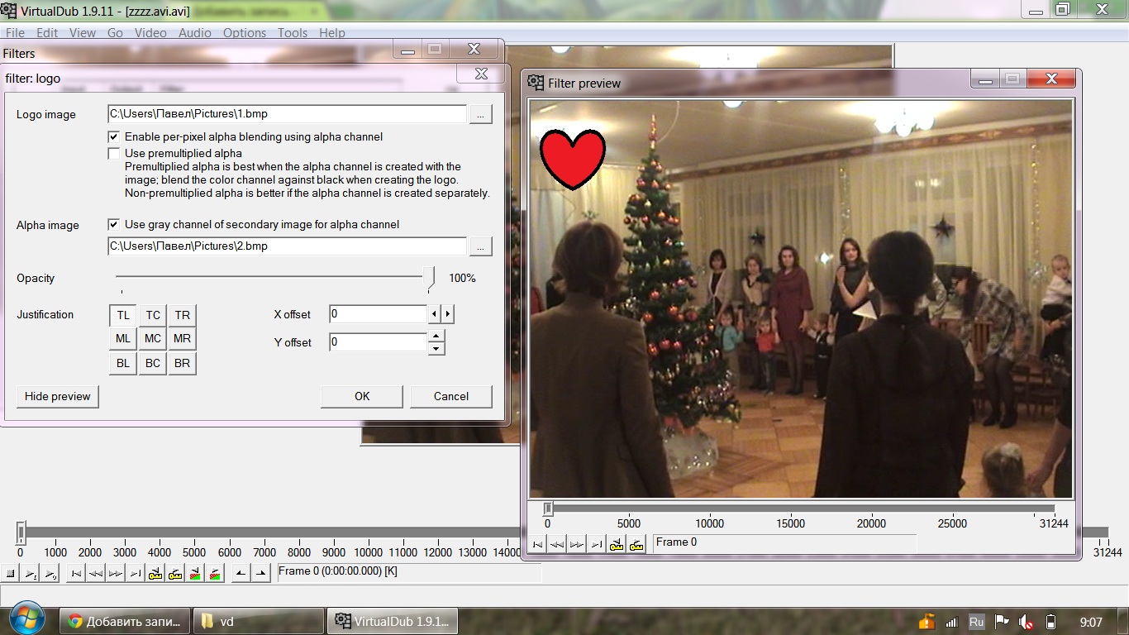Increase Y offset with up arrow
The width and height of the screenshot is (1129, 635).
pos(436,336)
